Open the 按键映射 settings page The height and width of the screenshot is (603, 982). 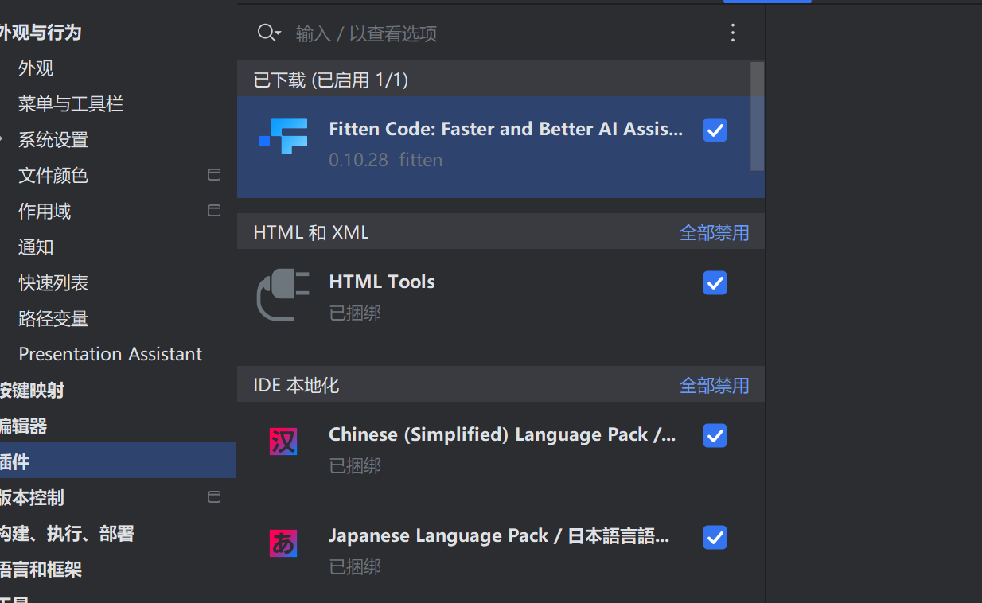32,391
